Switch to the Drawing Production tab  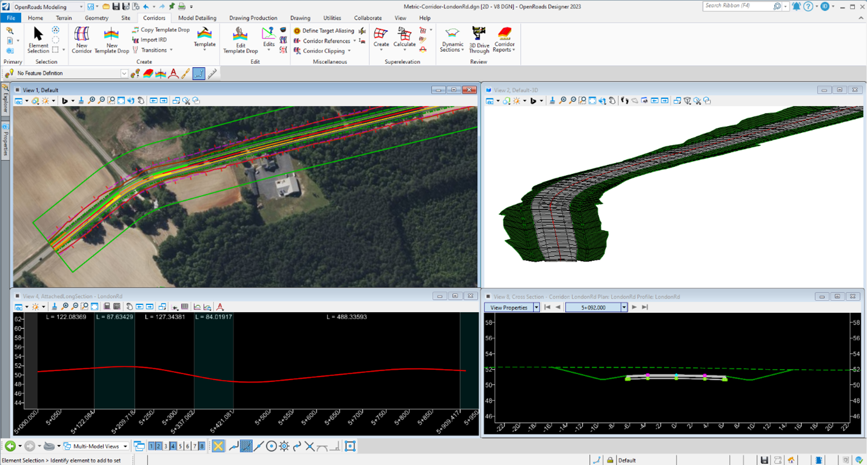pyautogui.click(x=253, y=18)
